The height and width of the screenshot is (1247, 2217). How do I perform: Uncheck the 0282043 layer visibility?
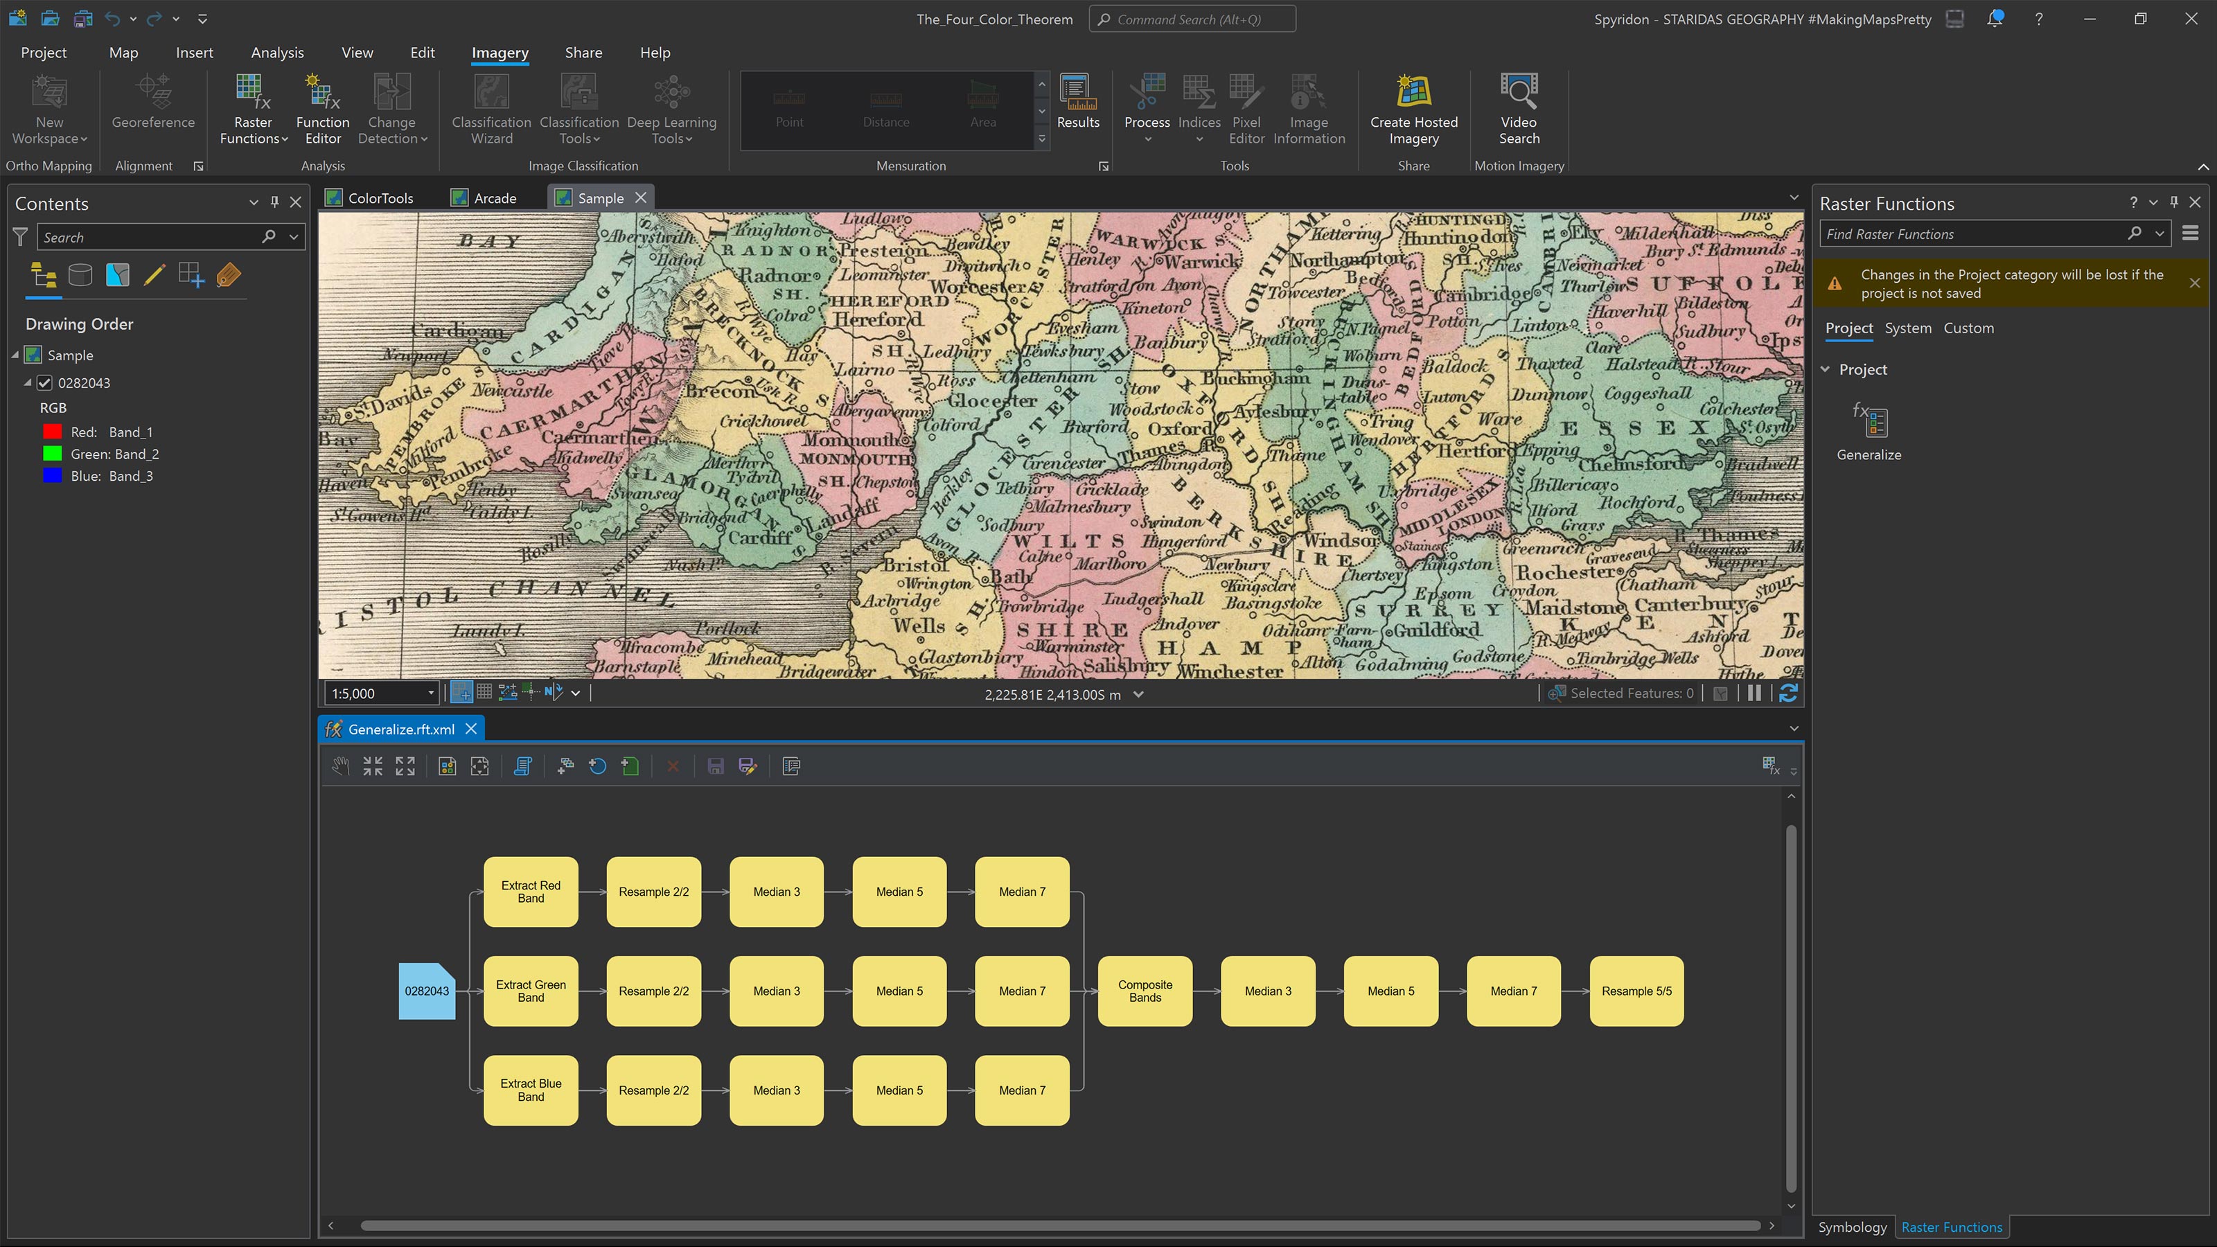44,382
